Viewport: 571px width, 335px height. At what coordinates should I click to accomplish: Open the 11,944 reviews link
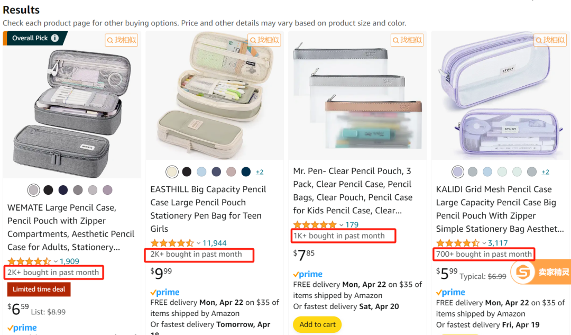[215, 243]
